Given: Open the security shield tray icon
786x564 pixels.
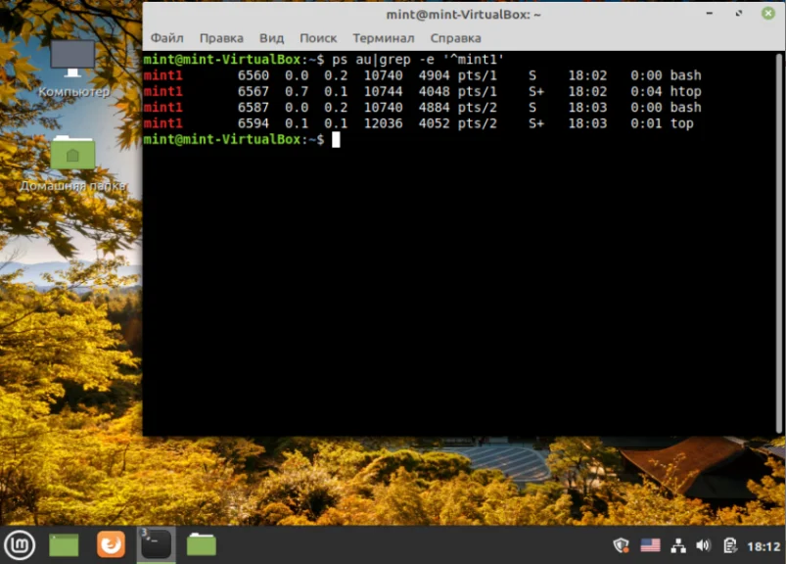Looking at the screenshot, I should pyautogui.click(x=622, y=545).
